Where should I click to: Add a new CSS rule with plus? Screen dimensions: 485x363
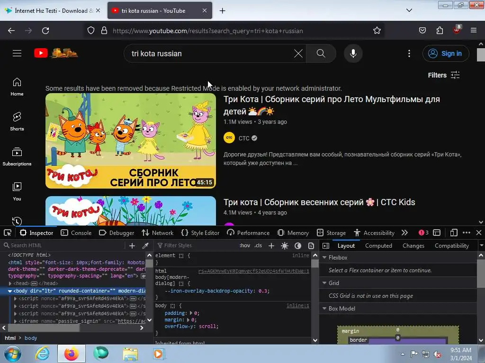(271, 246)
